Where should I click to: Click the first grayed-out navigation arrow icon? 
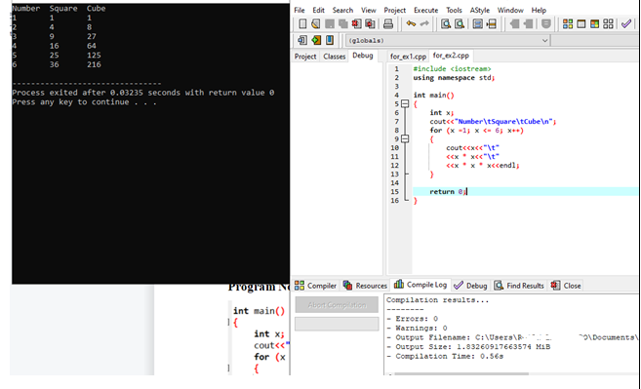click(x=515, y=23)
